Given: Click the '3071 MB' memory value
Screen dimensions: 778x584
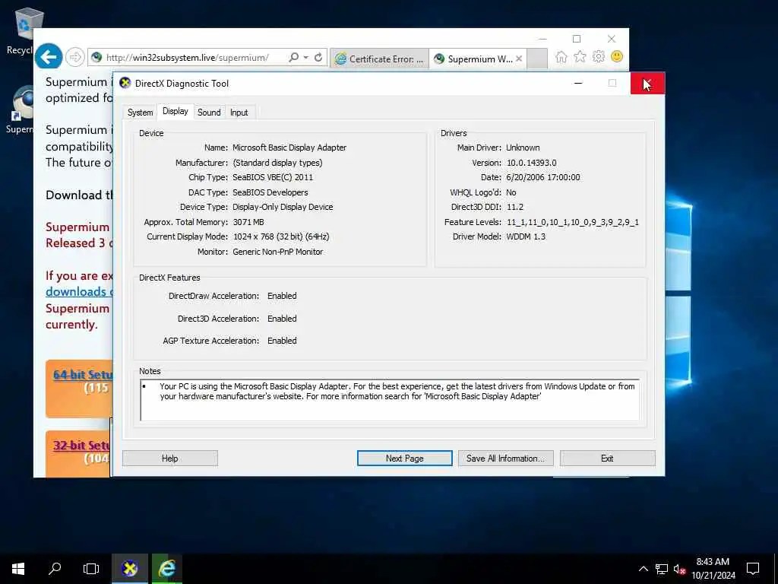Looking at the screenshot, I should tap(248, 222).
